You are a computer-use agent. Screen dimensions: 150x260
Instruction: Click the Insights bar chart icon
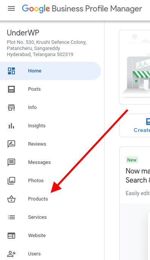(x=11, y=126)
